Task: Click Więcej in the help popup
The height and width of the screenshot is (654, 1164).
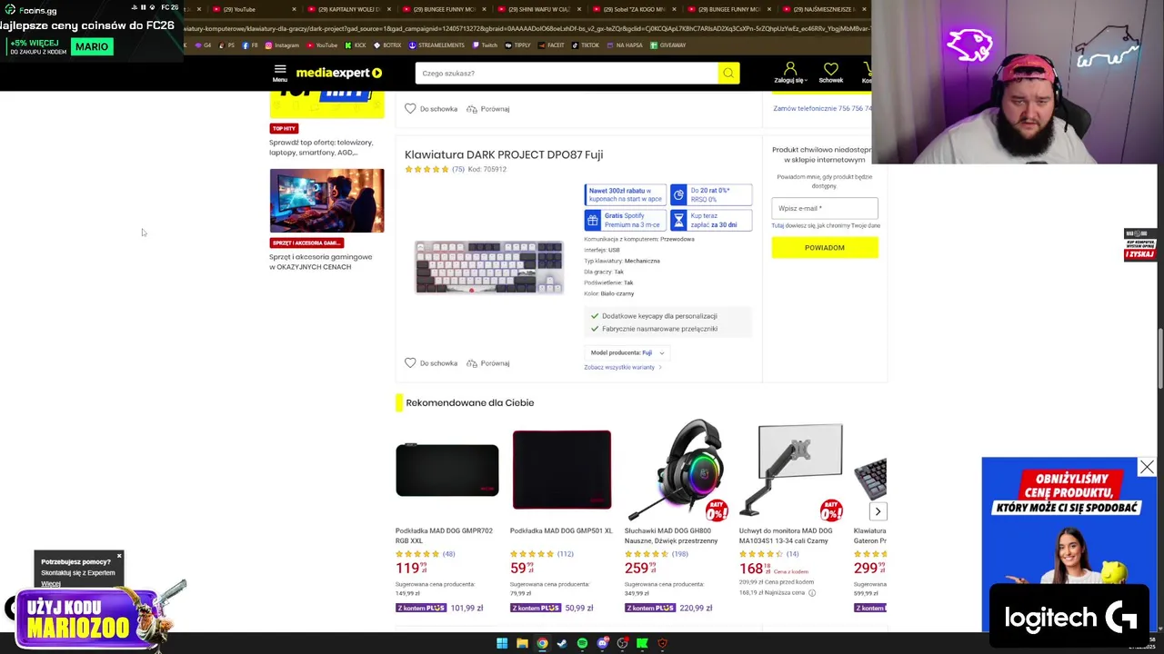Action: [50, 583]
